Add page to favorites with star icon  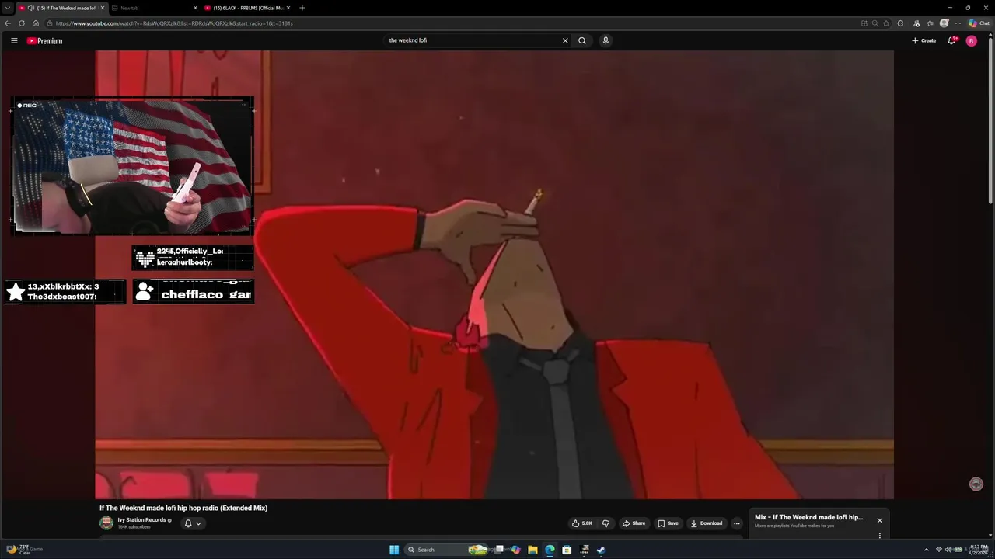(886, 23)
